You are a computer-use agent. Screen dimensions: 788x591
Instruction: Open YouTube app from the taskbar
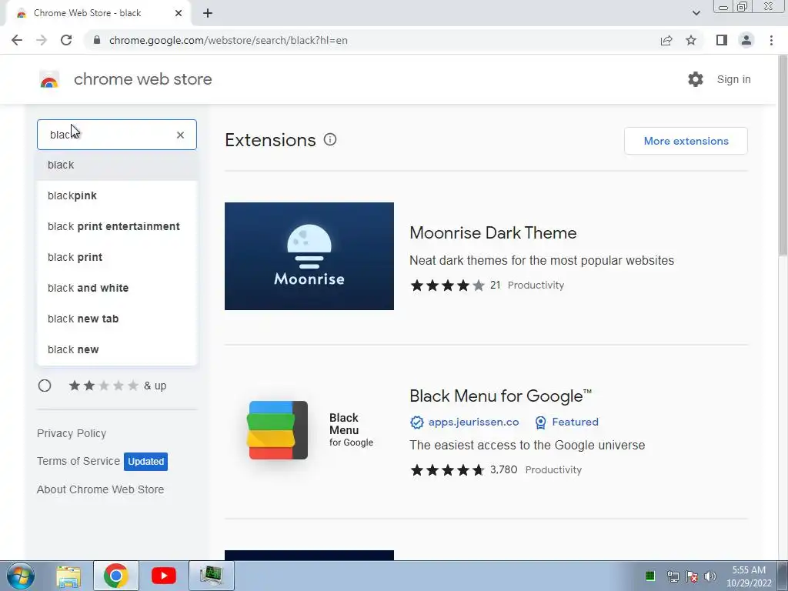coord(164,576)
